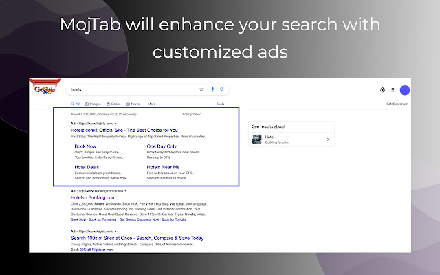Screen dimensions: 440x275
Task: Switch to the News tab
Action: point(133,104)
